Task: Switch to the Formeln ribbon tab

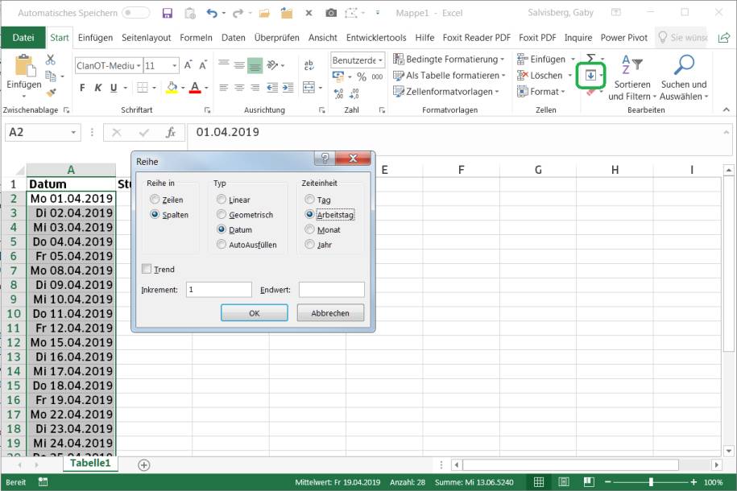Action: 196,38
